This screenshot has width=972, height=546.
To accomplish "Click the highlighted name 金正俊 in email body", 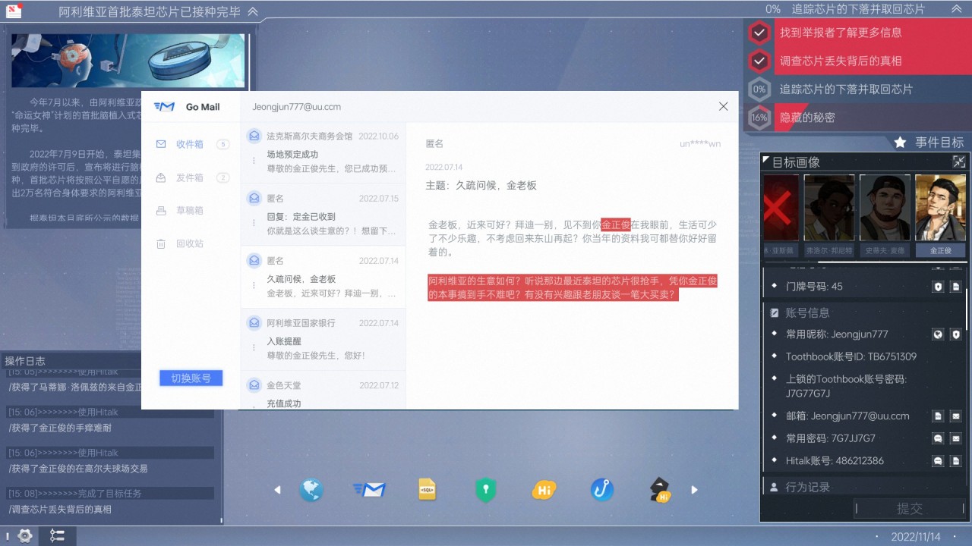I will (616, 225).
